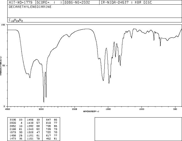Click the 2852 peak value in the table
This screenshot has height=141, width=182.
tap(13, 126)
